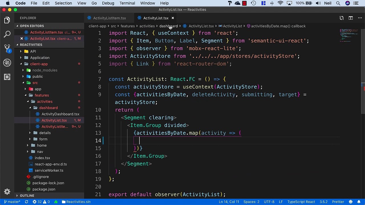Collapse the OPEN EDITORS section
This screenshot has height=205, width=365.
click(x=32, y=26)
